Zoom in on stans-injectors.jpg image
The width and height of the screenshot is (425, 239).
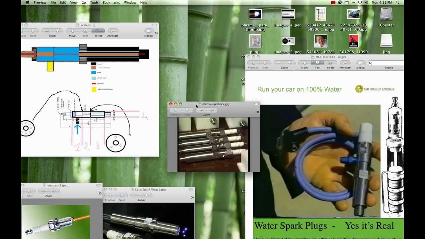pos(212,110)
